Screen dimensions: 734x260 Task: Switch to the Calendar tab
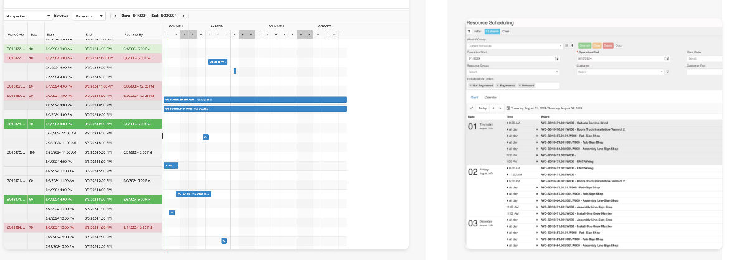click(490, 97)
